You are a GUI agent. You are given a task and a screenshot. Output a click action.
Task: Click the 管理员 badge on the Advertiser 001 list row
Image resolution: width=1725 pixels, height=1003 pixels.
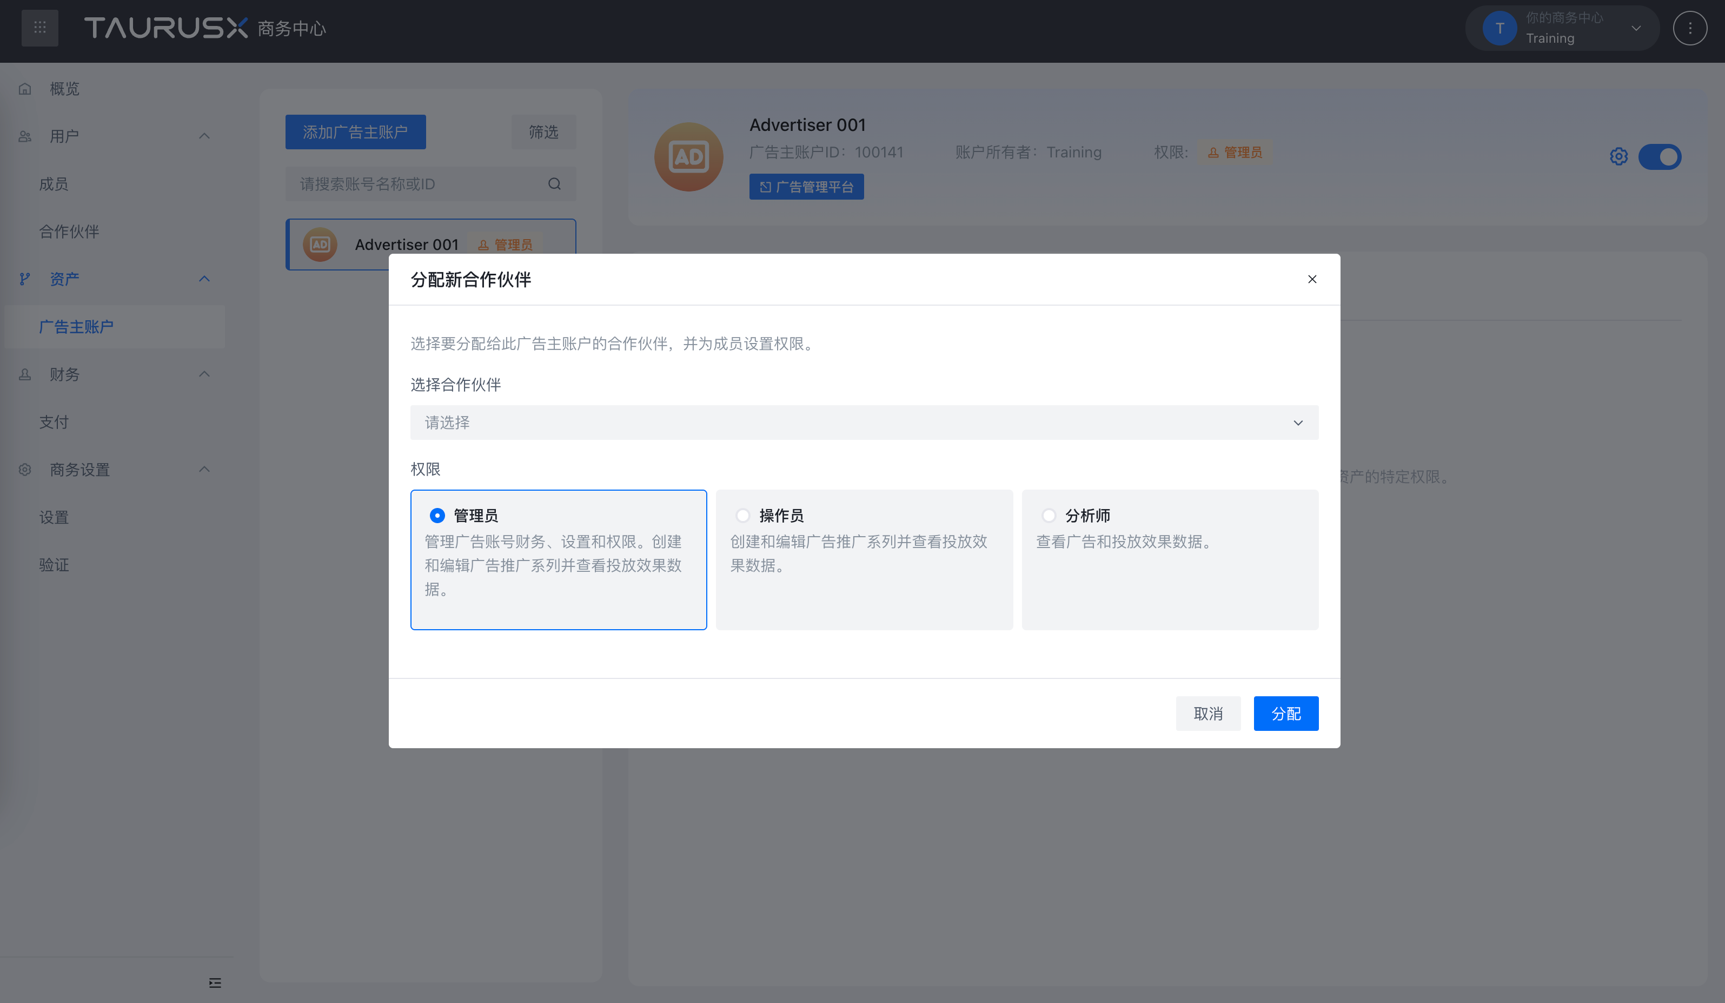pos(505,245)
